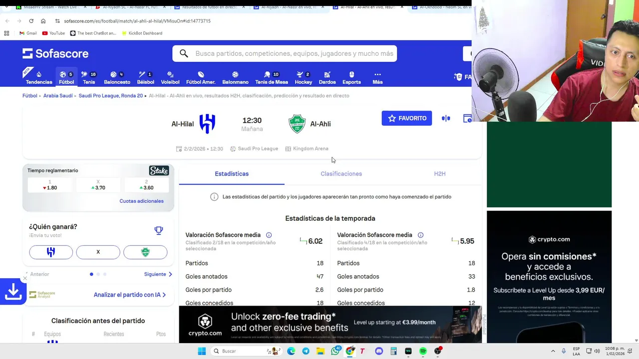639x359 pixels.
Task: Open Telegram from the taskbar
Action: pyautogui.click(x=306, y=351)
